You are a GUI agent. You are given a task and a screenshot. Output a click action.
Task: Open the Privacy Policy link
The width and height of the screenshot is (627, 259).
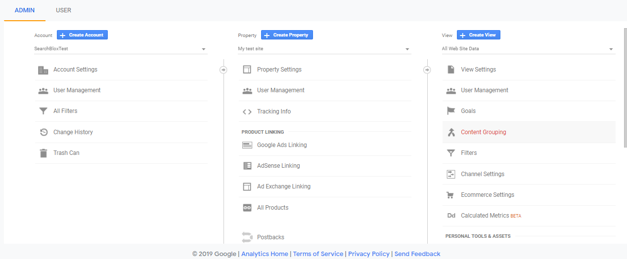point(369,254)
